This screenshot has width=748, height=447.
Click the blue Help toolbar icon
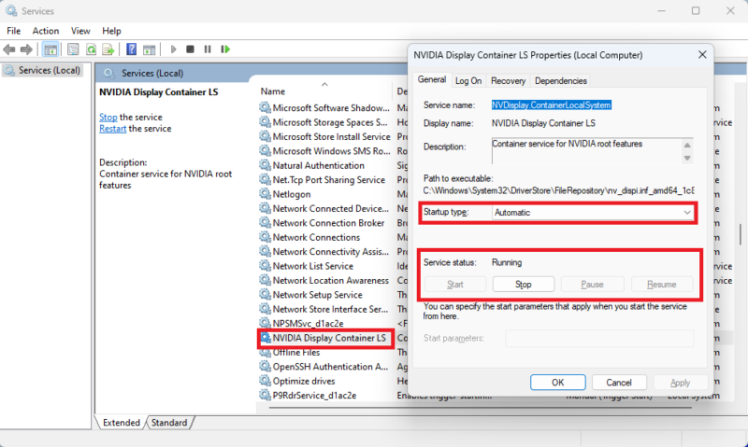(x=131, y=49)
